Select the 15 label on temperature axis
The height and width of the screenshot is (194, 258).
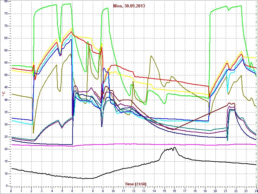pyautogui.click(x=5, y=161)
